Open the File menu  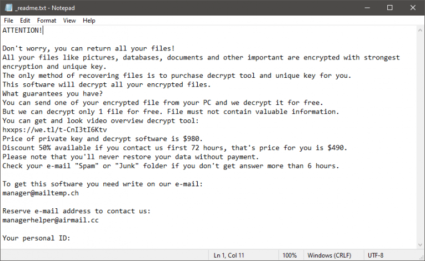click(x=8, y=21)
